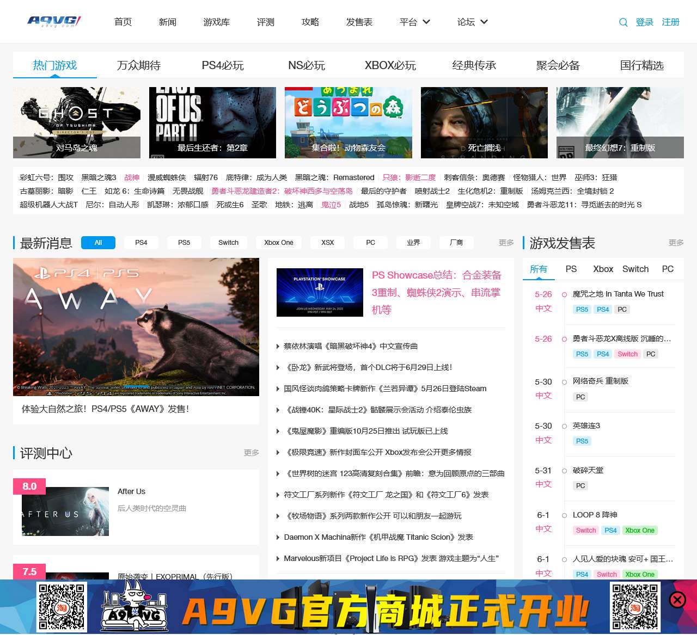697x635 pixels.
Task: Open 发售表 in top navigation
Action: [359, 22]
